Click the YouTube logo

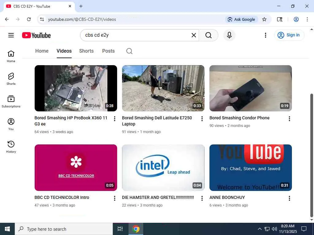(x=36, y=35)
